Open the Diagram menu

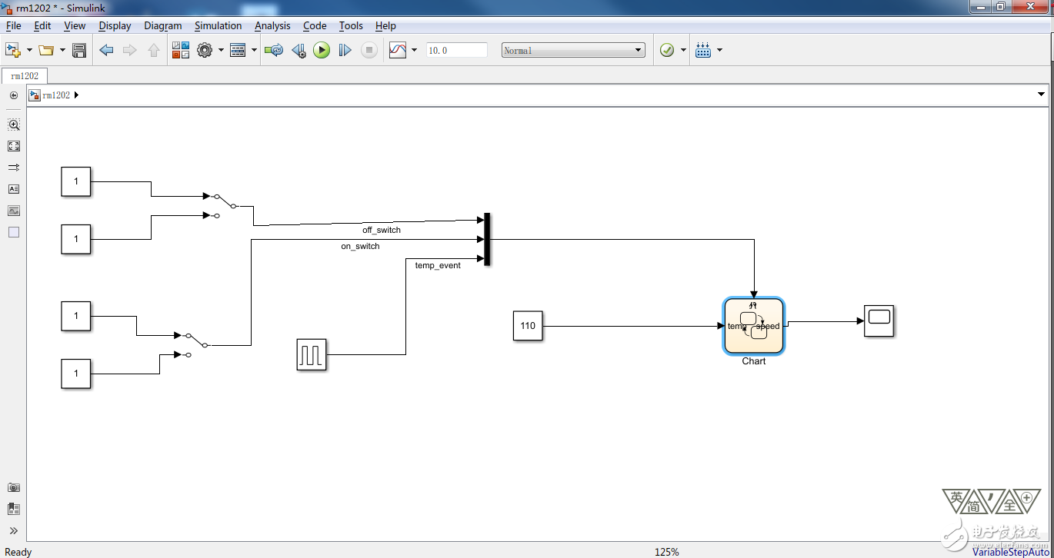[163, 25]
